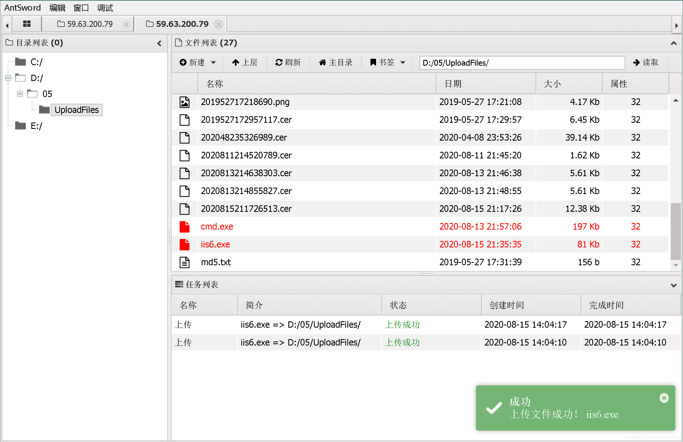Image resolution: width=683 pixels, height=442 pixels.
Task: Click the 书签 bookmark button
Action: point(382,62)
